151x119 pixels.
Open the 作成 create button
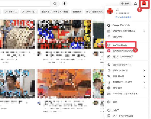(125, 4)
